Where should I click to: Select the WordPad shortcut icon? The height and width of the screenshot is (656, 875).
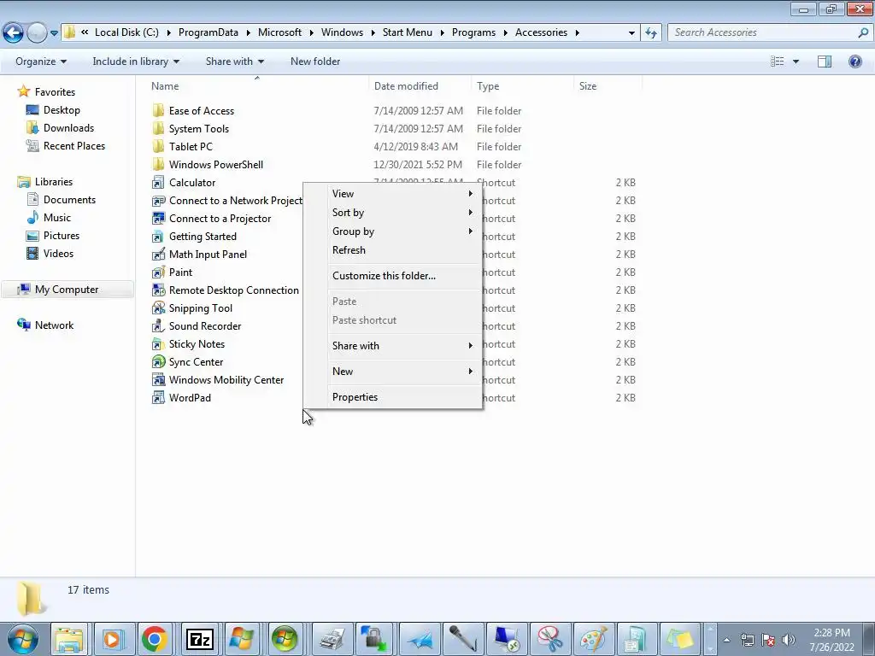pos(158,398)
